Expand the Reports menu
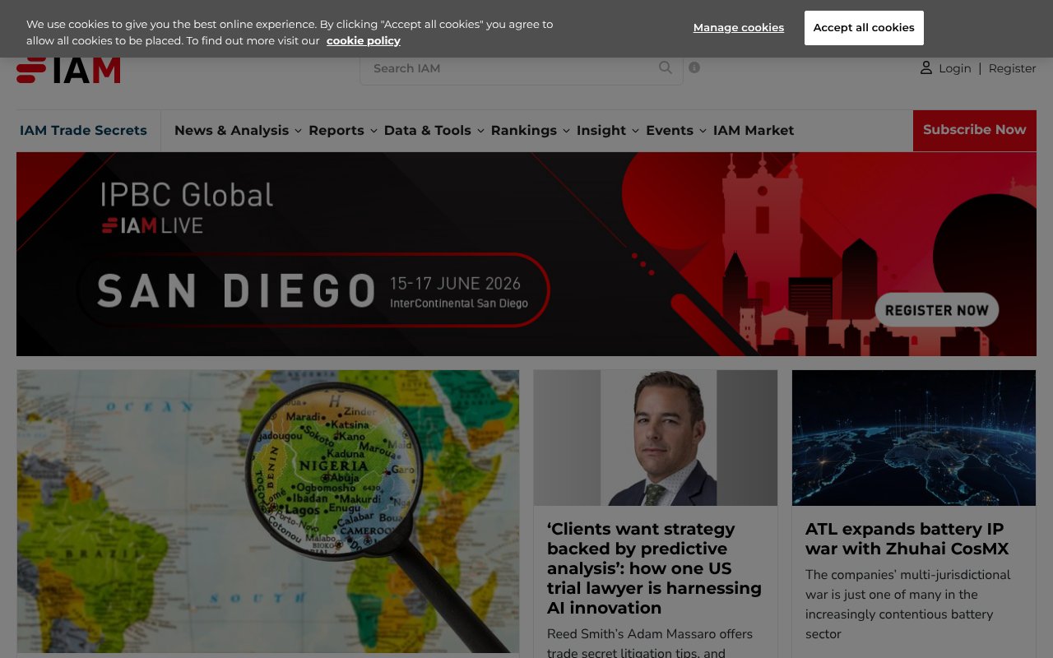The height and width of the screenshot is (658, 1053). tap(336, 130)
